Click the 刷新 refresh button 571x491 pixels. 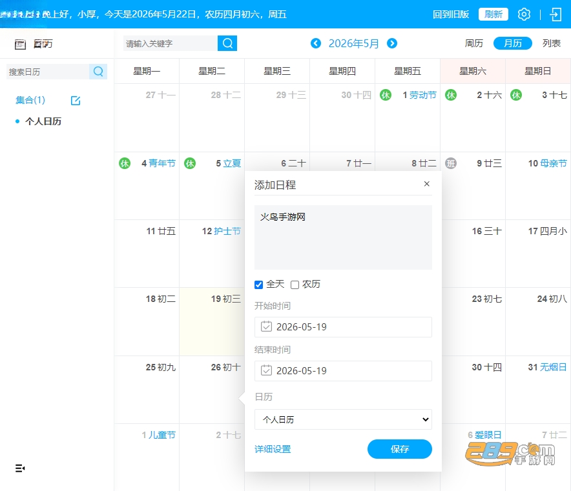coord(493,14)
